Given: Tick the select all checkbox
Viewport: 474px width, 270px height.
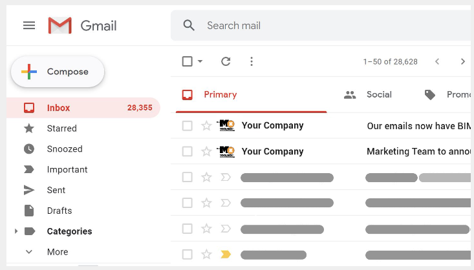Looking at the screenshot, I should (188, 61).
